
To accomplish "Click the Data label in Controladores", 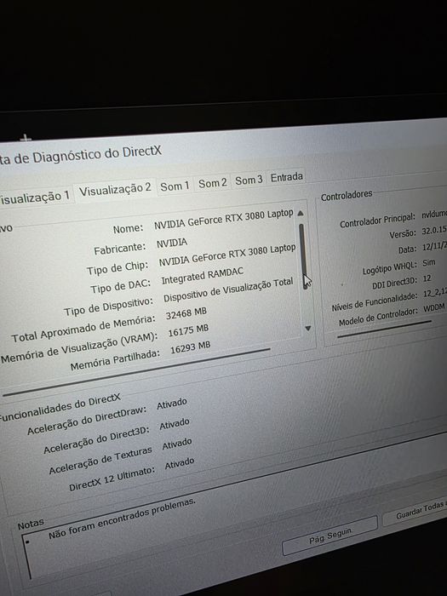I will [x=408, y=250].
